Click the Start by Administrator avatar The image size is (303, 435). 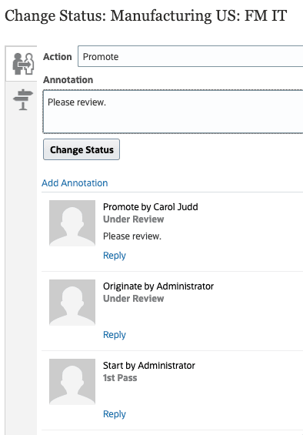(72, 382)
